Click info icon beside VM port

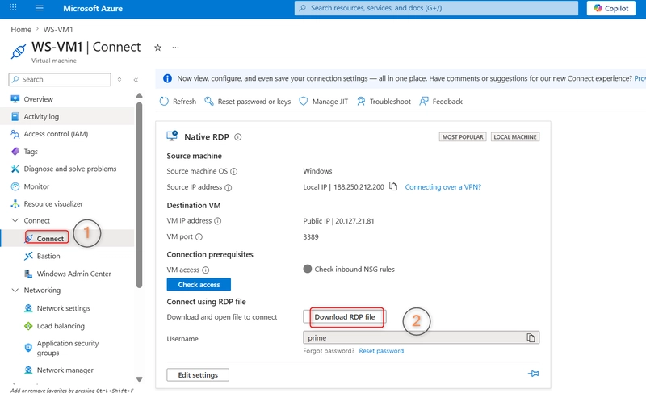pyautogui.click(x=199, y=237)
